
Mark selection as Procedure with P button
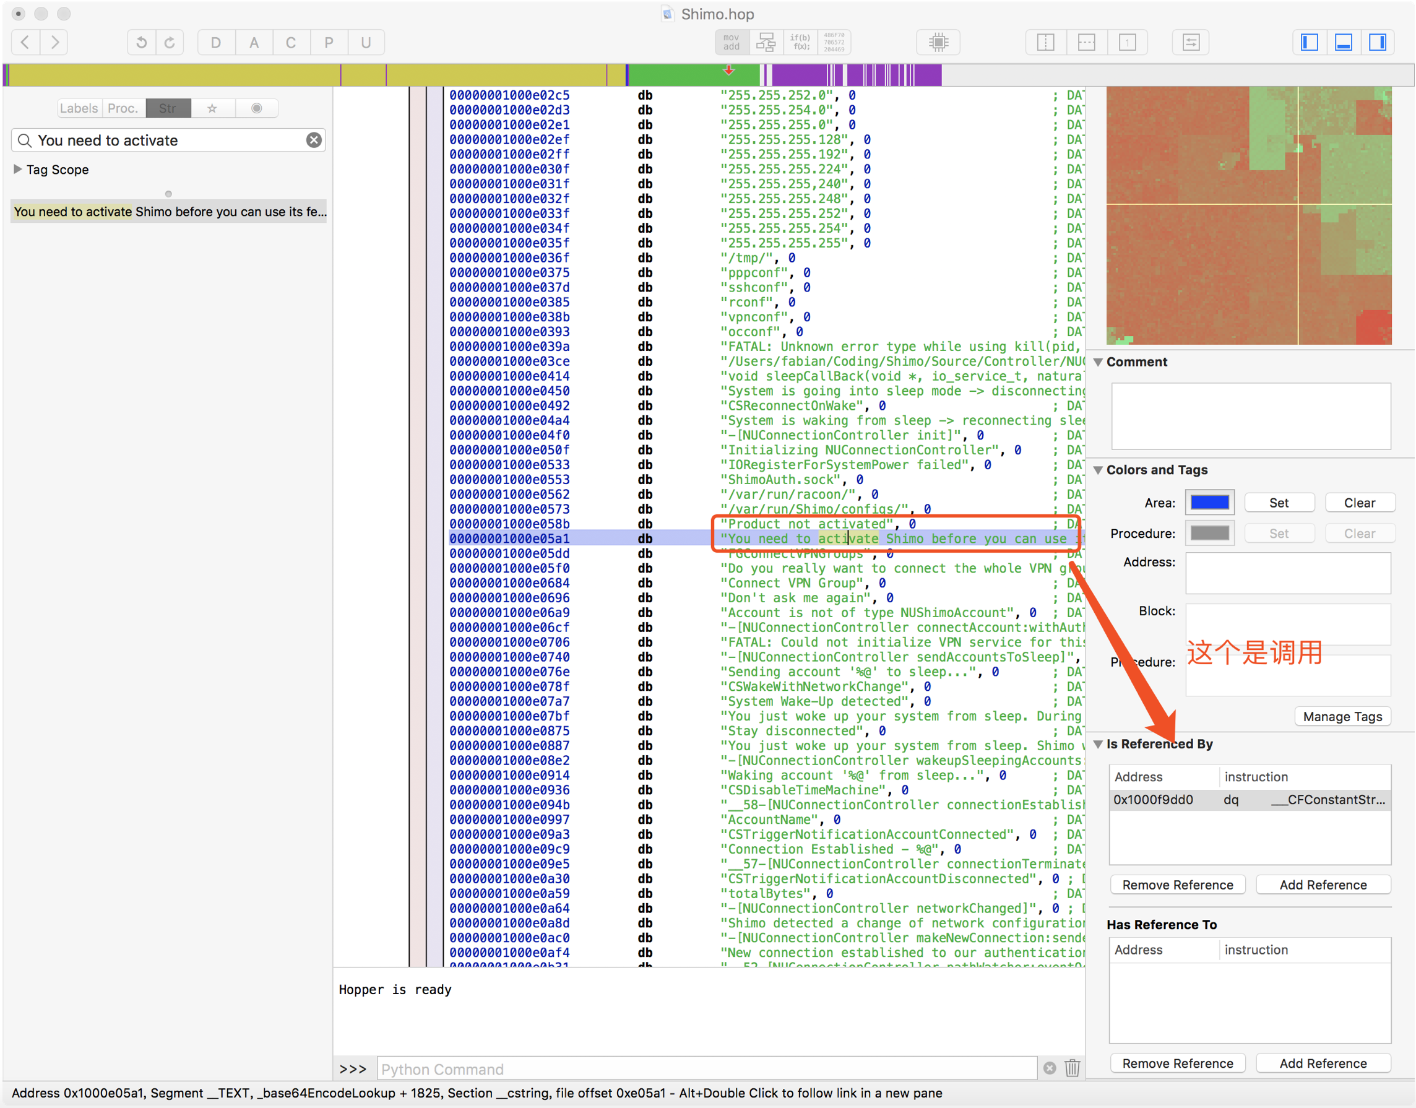(329, 43)
